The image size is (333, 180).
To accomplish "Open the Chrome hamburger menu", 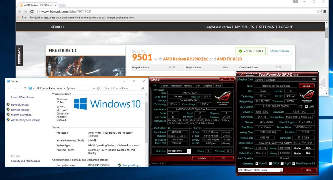I will tap(325, 11).
